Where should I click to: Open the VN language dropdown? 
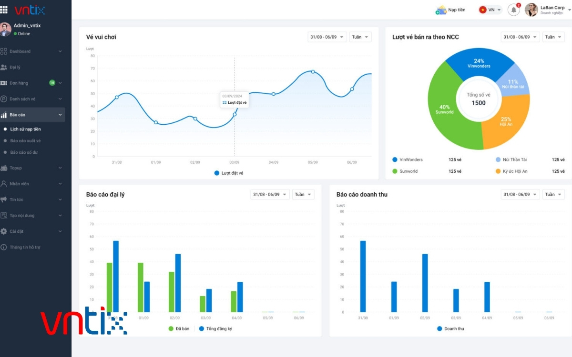490,10
